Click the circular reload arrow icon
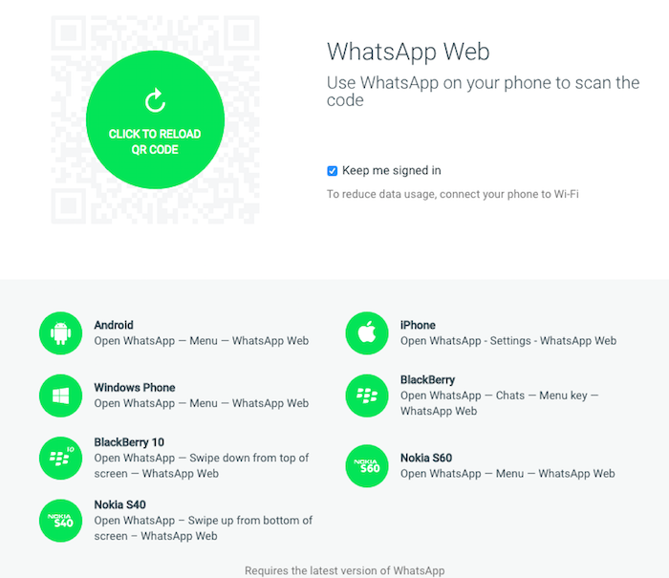 pos(155,100)
